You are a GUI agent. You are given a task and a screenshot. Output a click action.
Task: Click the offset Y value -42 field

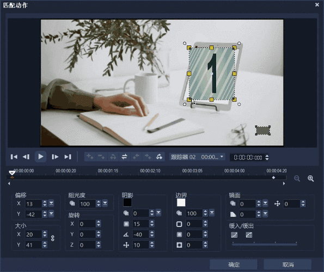(x=33, y=214)
